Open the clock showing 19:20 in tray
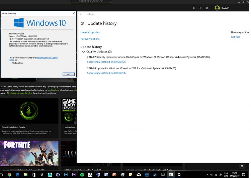Screen dimensions: 251x178 click(x=234, y=173)
